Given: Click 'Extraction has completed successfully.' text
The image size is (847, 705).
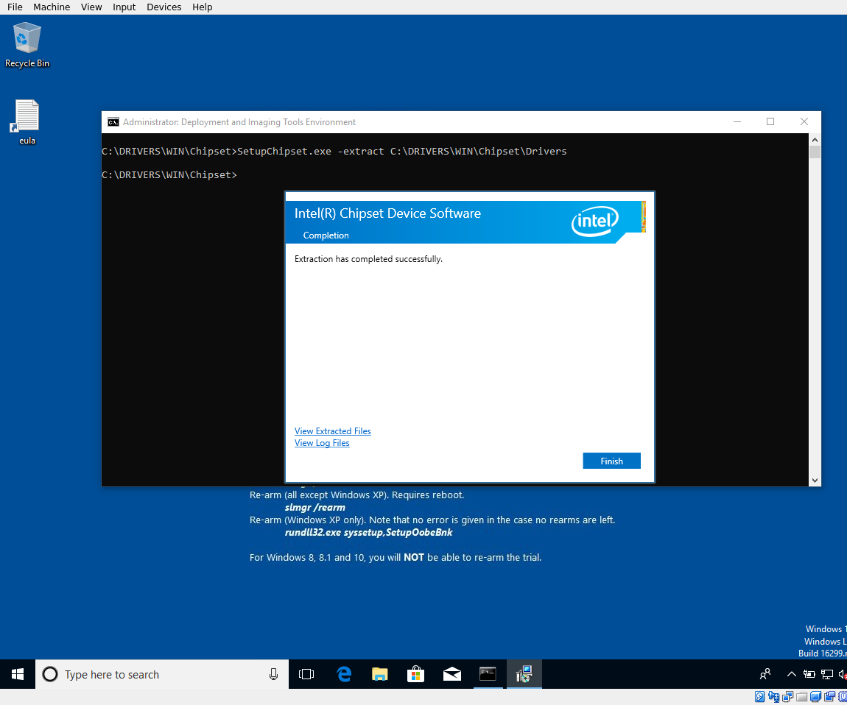Looking at the screenshot, I should click(368, 259).
